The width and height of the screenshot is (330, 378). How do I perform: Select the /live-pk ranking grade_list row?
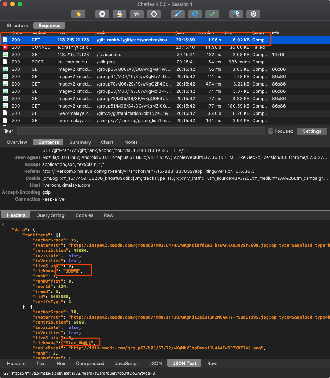[x=165, y=120]
